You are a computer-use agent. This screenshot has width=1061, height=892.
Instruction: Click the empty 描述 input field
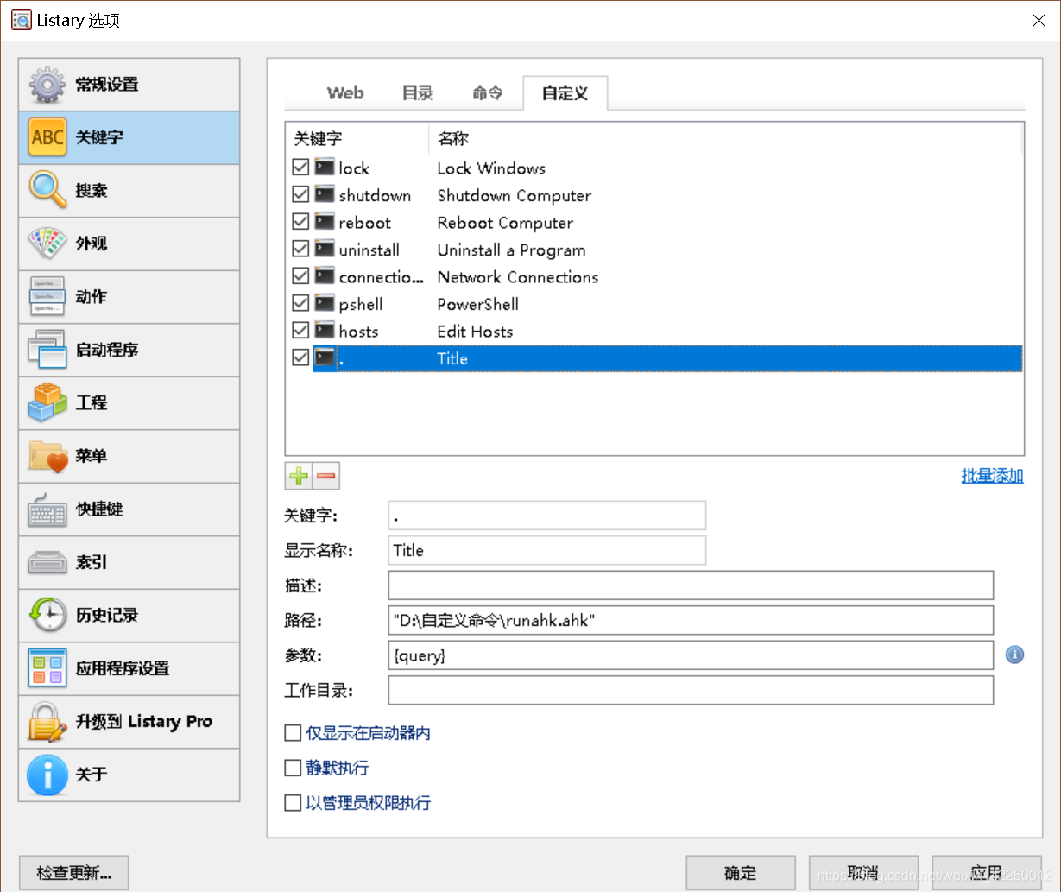click(691, 585)
